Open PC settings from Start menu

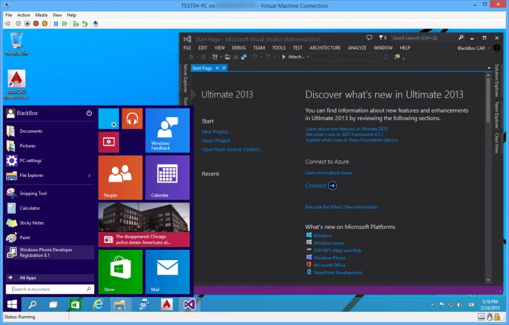click(50, 160)
